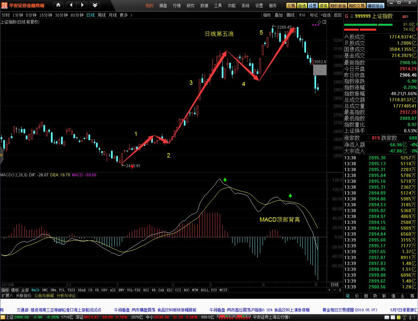Open the list icon beside 999999
Image resolution: width=418 pixels, height=321 pixels.
351,16
